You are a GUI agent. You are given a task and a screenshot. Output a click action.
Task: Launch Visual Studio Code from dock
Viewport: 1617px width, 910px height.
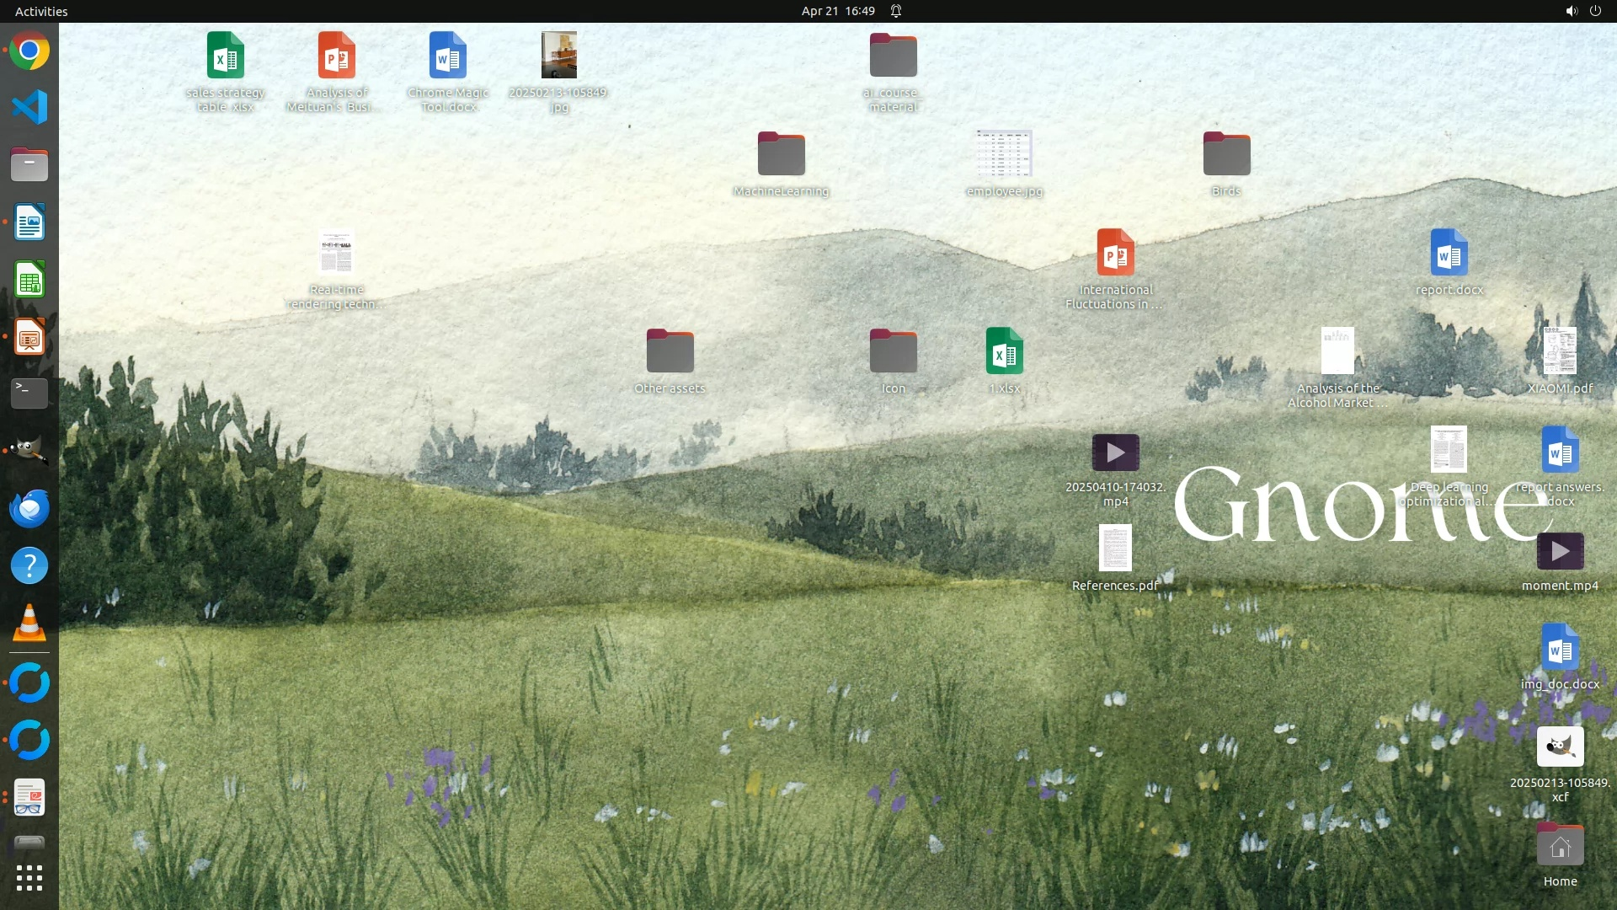[29, 108]
